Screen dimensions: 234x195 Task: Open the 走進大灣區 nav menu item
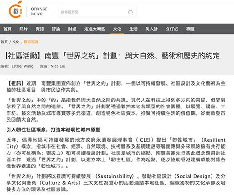95,29
